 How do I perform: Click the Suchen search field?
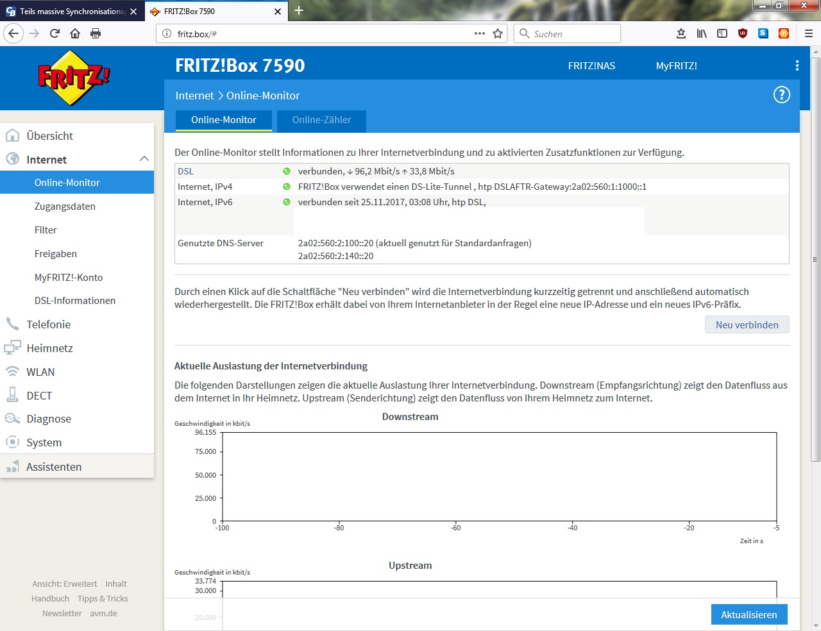pyautogui.click(x=567, y=33)
